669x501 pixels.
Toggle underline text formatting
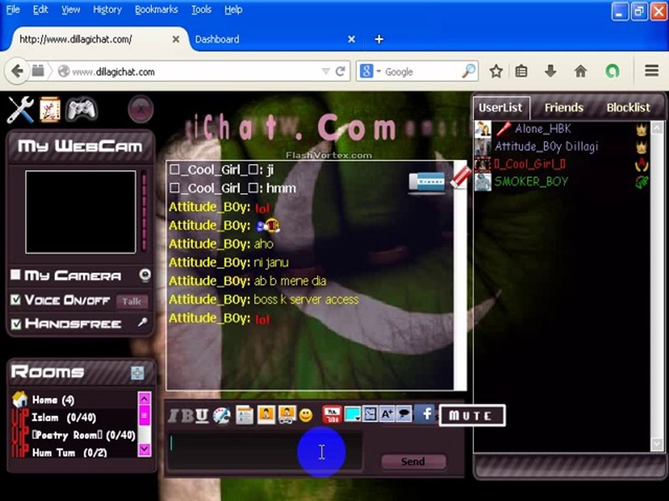click(x=202, y=415)
